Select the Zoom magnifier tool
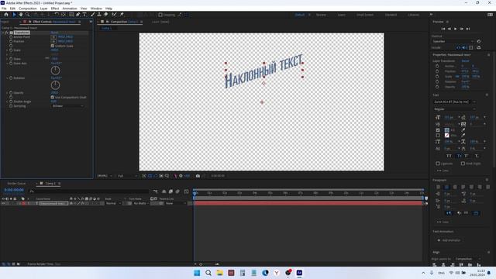This screenshot has width=496, height=279. click(28, 15)
